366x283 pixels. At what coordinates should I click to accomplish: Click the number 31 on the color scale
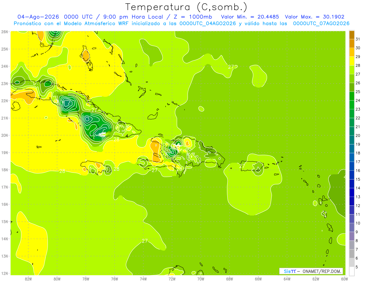point(358,39)
